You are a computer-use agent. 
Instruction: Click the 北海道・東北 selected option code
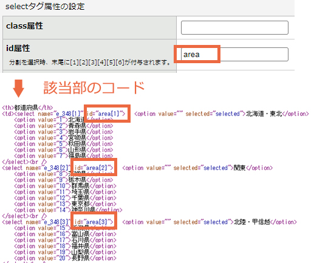(222, 114)
